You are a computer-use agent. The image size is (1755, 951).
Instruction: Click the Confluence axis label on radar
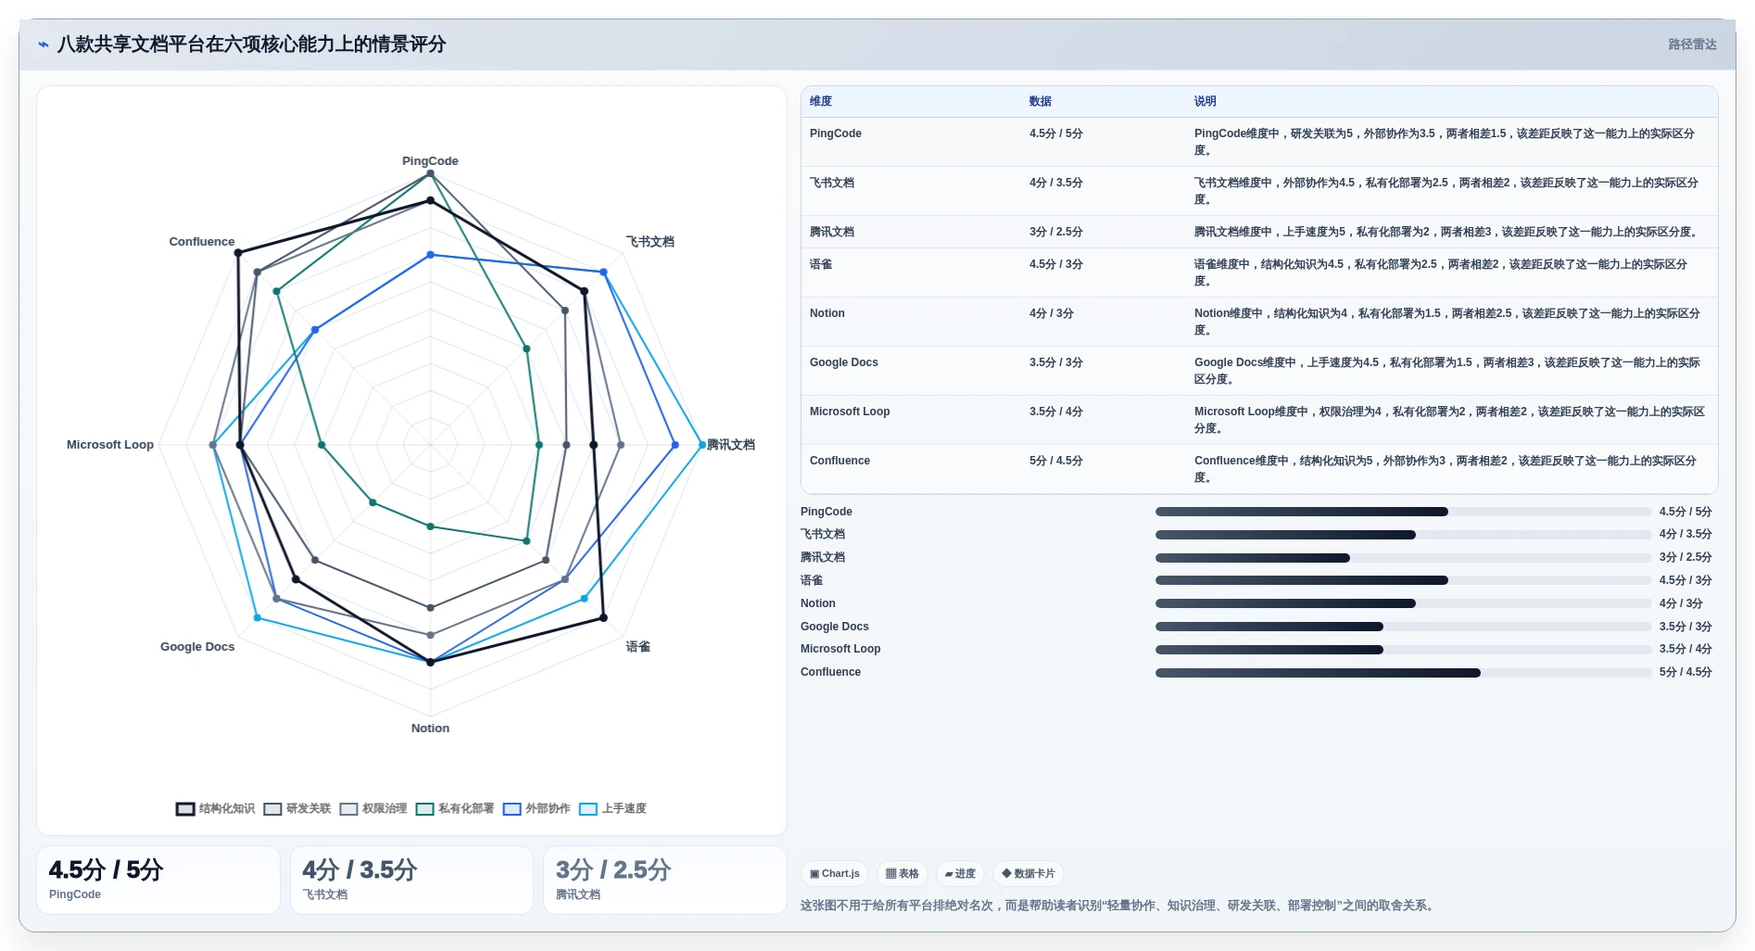pyautogui.click(x=202, y=242)
